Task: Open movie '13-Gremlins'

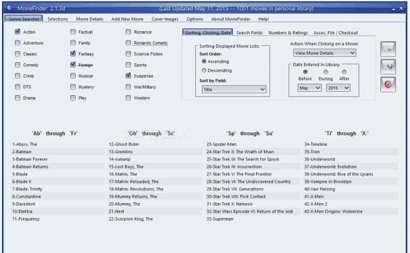Action: [120, 152]
